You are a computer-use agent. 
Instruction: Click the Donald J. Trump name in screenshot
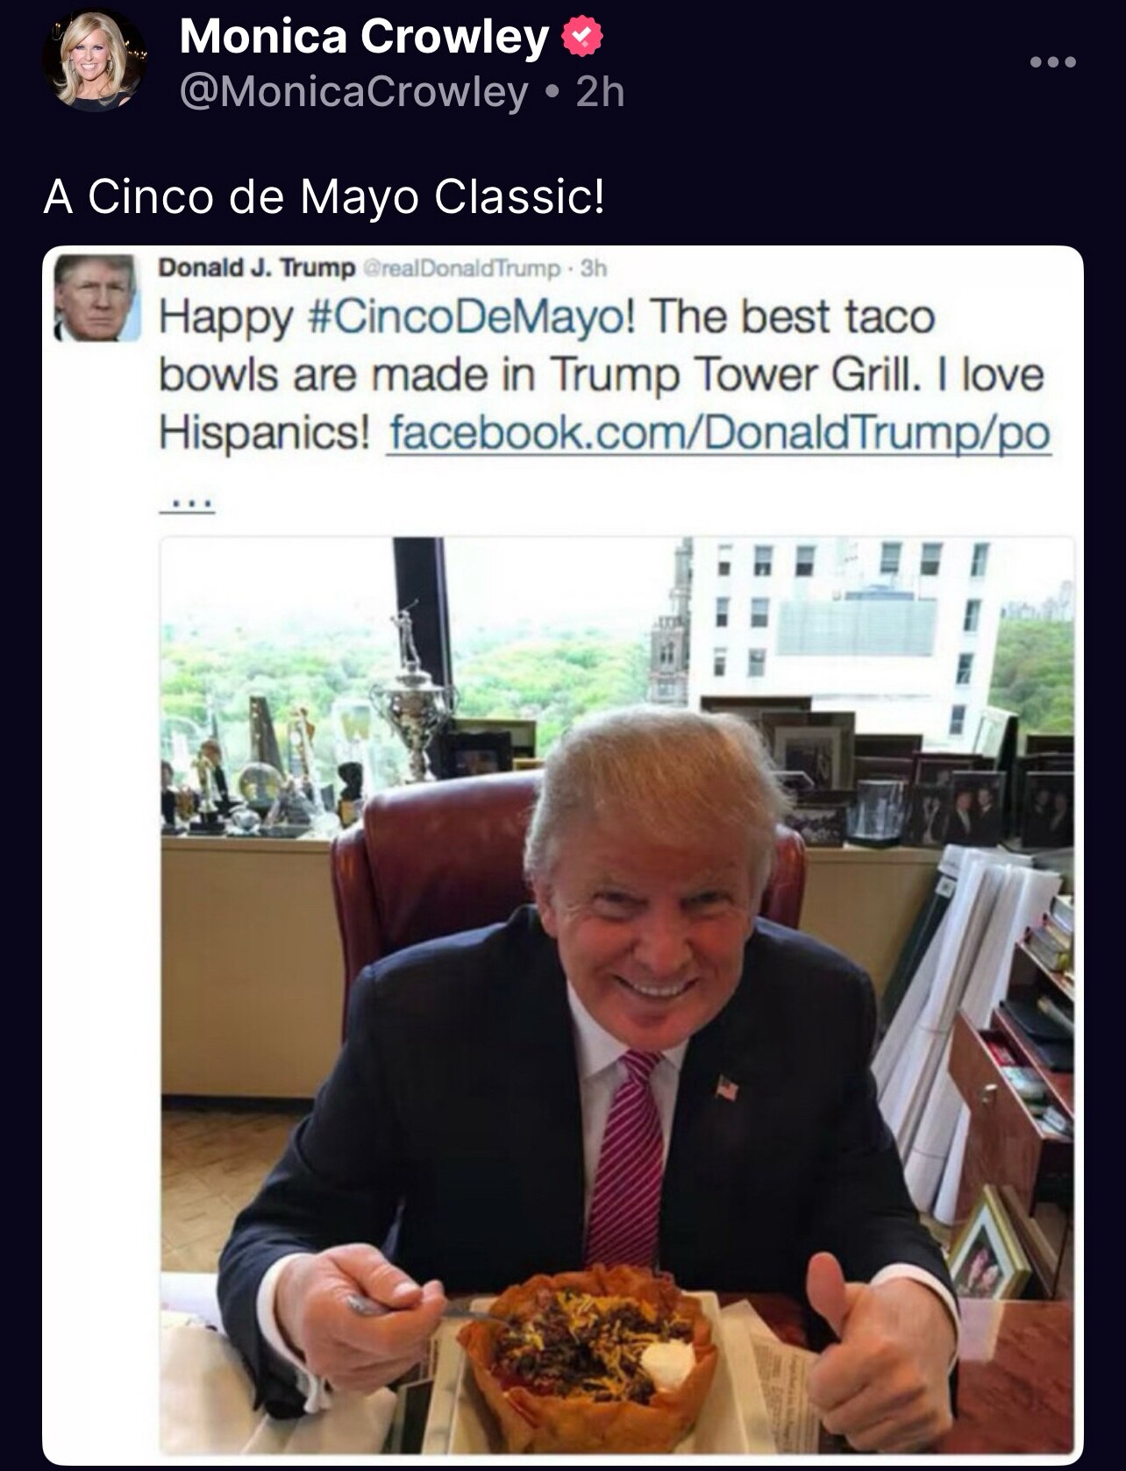(256, 267)
